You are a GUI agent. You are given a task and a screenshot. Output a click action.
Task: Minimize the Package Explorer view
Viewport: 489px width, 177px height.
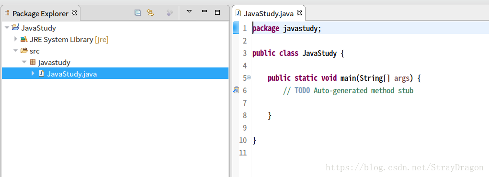pyautogui.click(x=205, y=11)
